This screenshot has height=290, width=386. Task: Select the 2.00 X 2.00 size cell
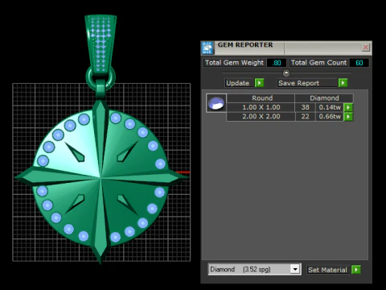(261, 117)
